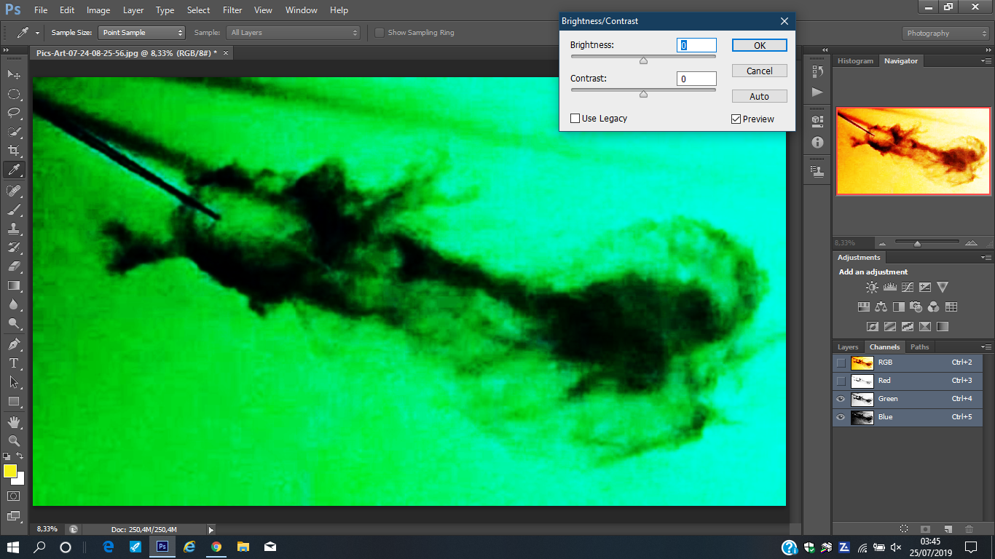Hide the Green channel visibility eye
Image resolution: width=995 pixels, height=559 pixels.
coord(841,399)
